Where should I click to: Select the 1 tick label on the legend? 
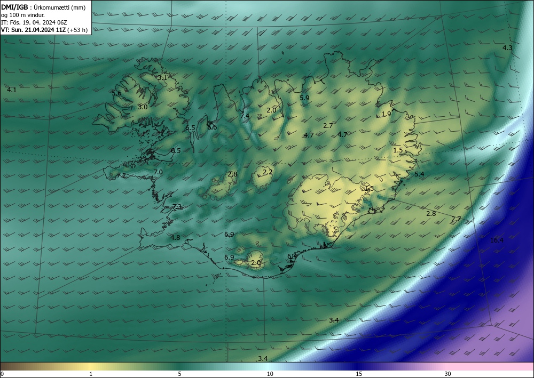(x=91, y=374)
